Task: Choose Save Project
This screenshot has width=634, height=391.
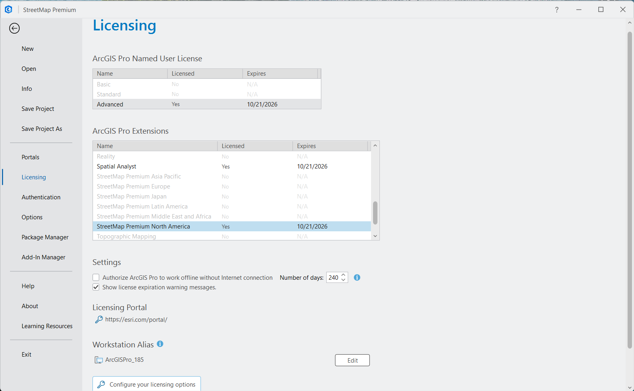Action: coord(38,109)
